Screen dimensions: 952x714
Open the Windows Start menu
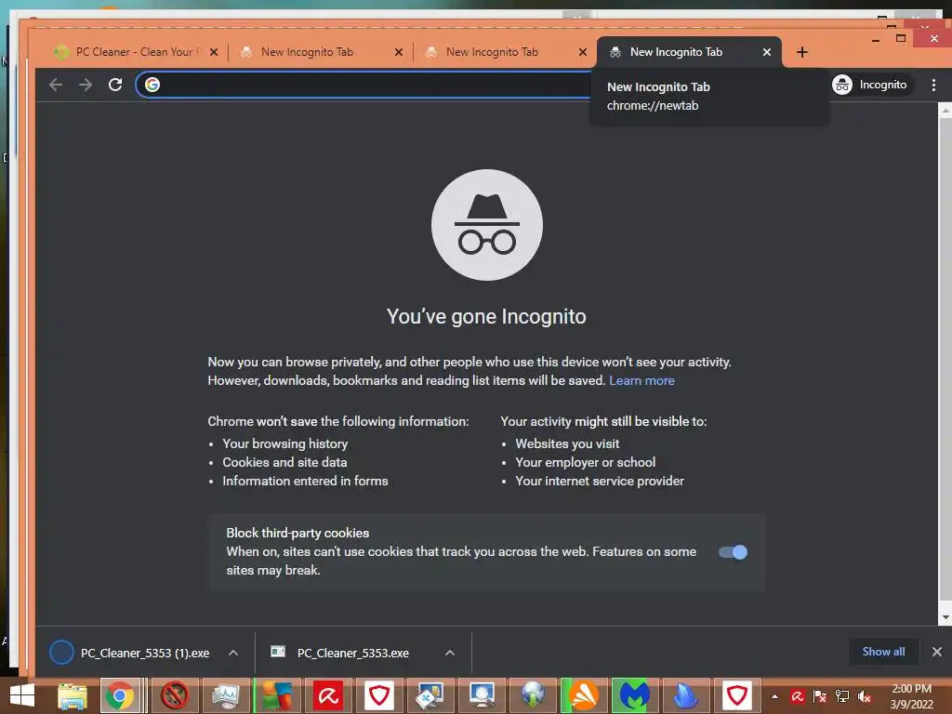22,695
